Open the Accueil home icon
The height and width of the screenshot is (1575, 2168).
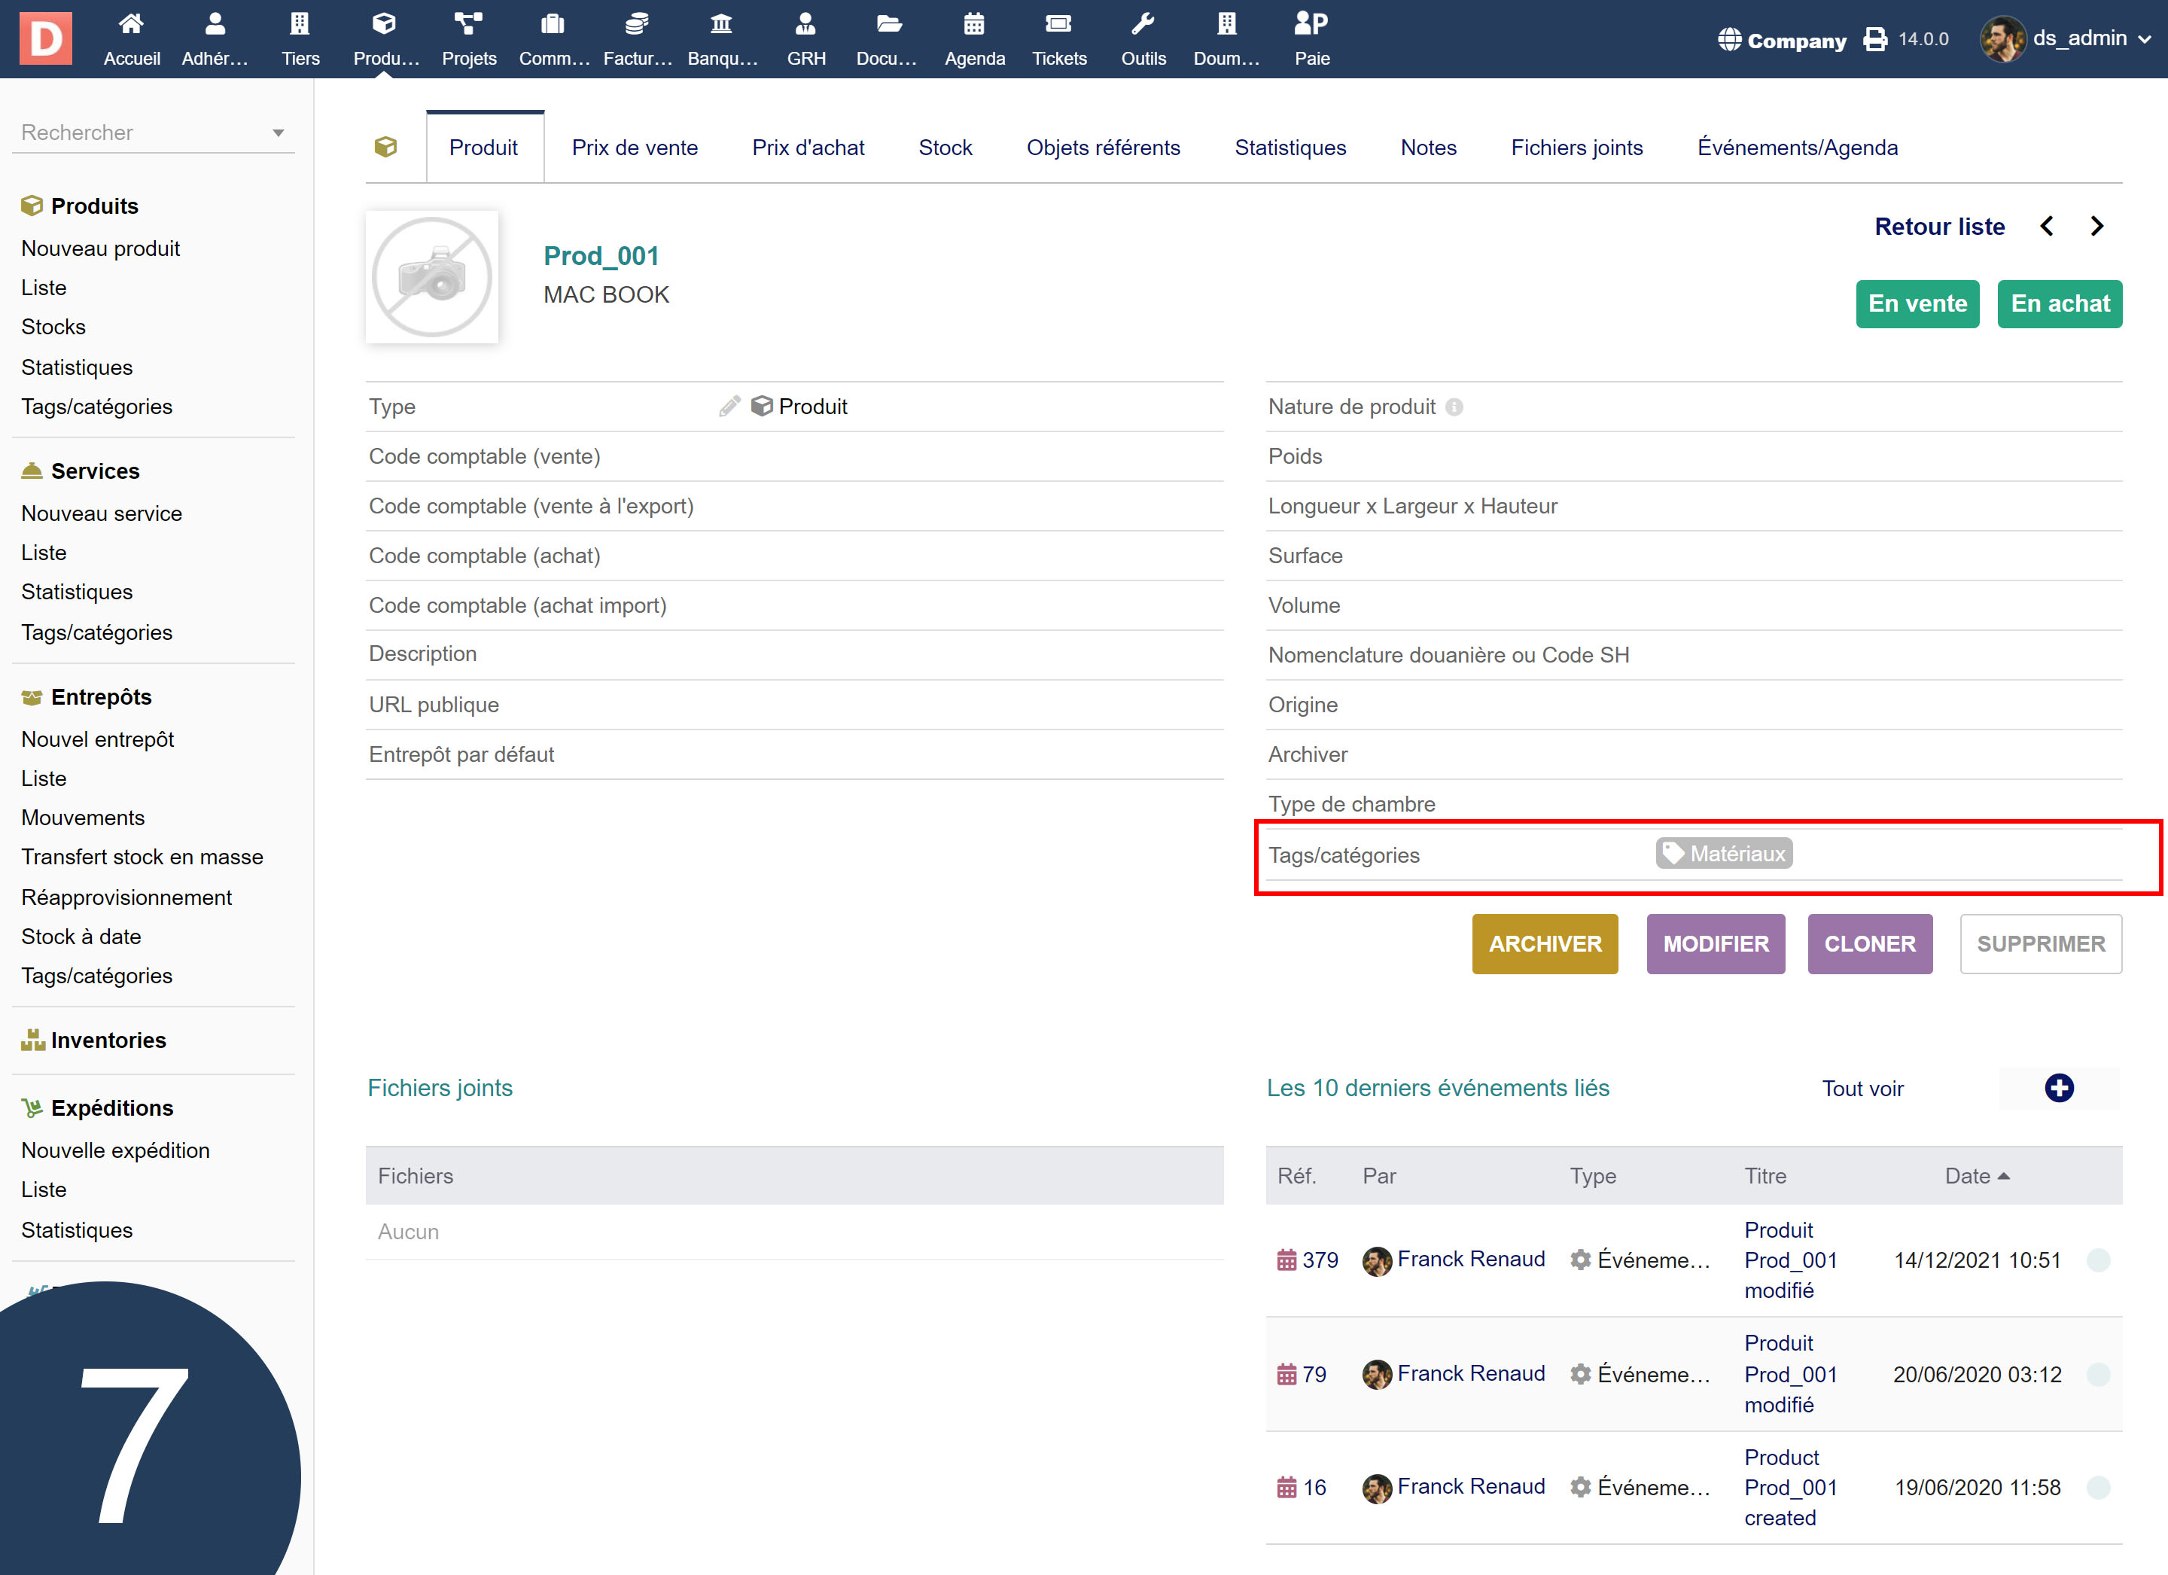[131, 24]
